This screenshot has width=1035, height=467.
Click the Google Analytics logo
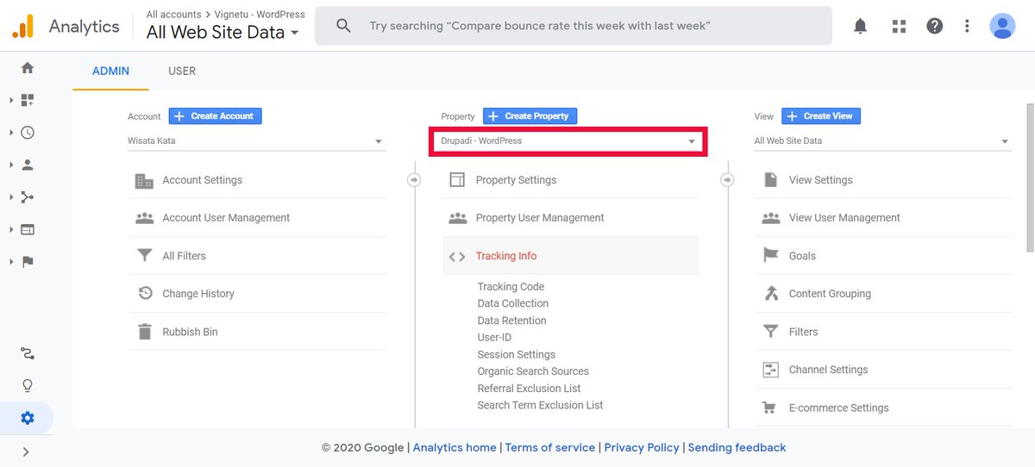click(22, 26)
